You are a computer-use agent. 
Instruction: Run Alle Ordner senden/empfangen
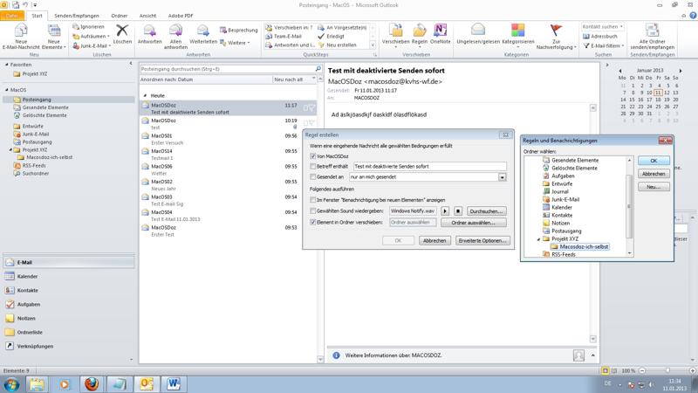coord(652,37)
